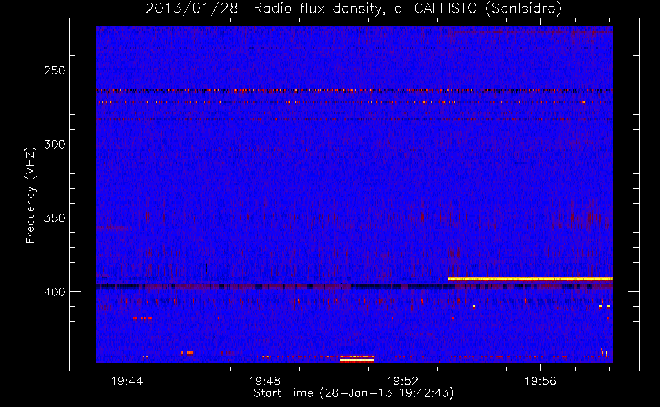The height and width of the screenshot is (407, 660).
Task: Click the 'Start Time (28-Jan-13 19:42:43)' label
Action: point(354,393)
